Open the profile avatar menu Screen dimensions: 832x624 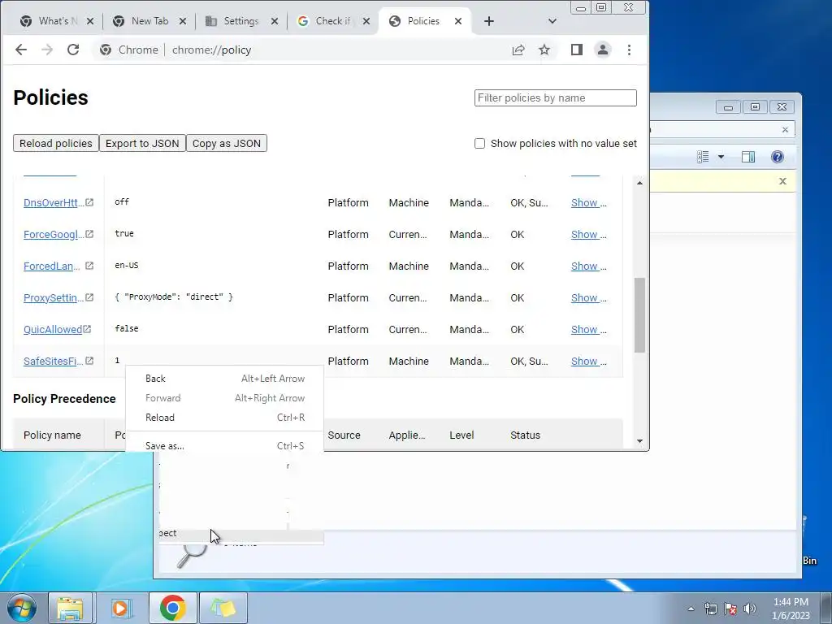point(603,50)
